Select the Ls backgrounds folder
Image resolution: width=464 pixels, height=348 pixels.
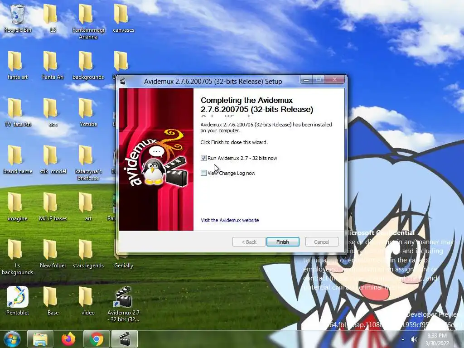18,257
